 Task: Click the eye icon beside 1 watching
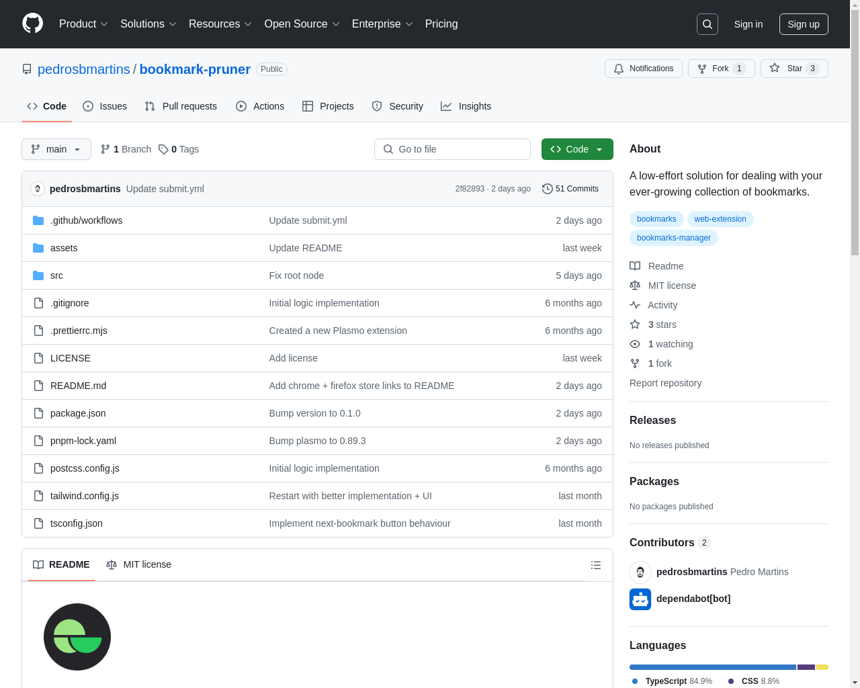[x=635, y=344]
